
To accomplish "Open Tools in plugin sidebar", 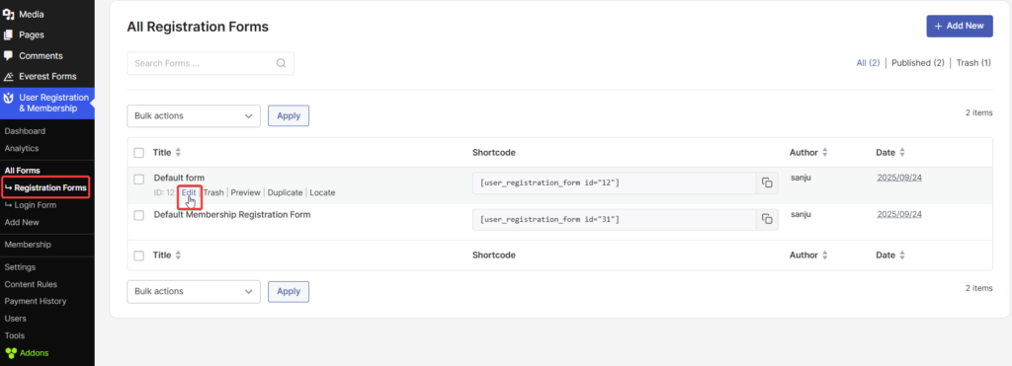I will click(x=15, y=335).
